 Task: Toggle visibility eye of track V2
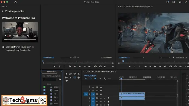(101, 91)
